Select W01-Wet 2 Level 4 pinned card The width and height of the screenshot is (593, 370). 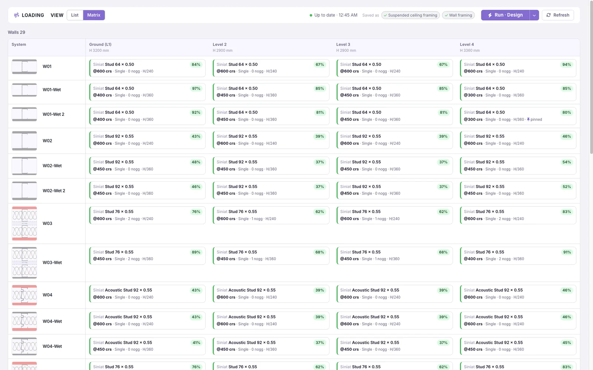tap(518, 116)
